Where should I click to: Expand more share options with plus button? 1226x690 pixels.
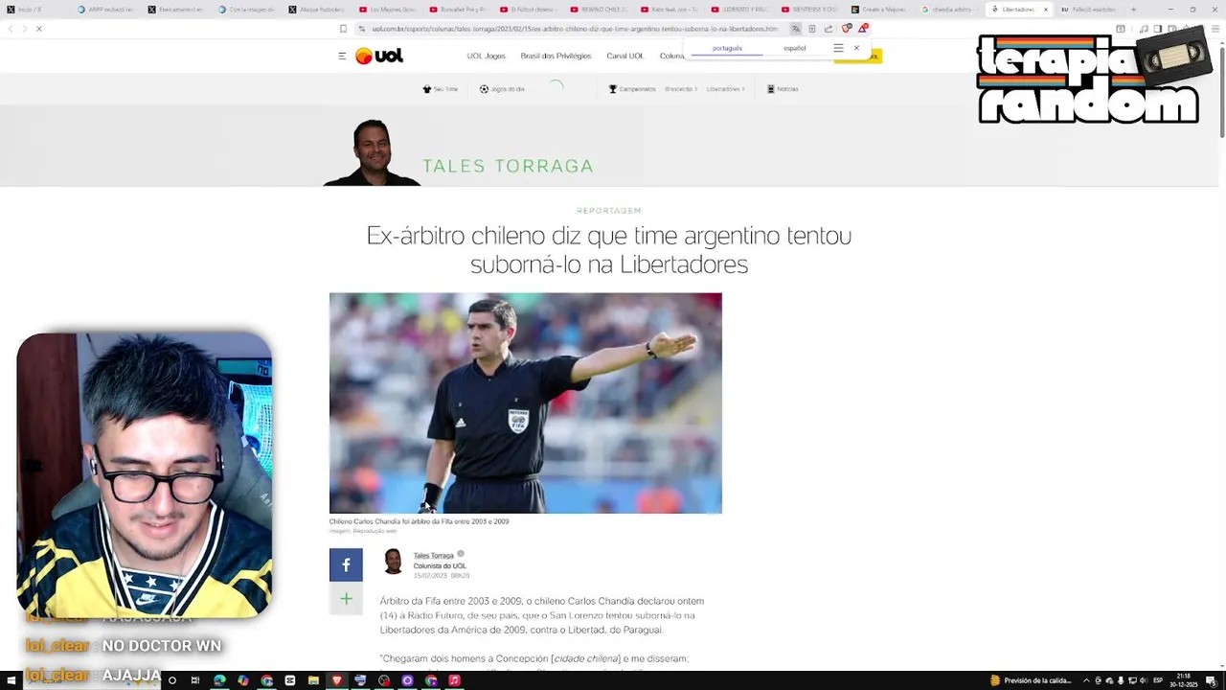coord(346,599)
